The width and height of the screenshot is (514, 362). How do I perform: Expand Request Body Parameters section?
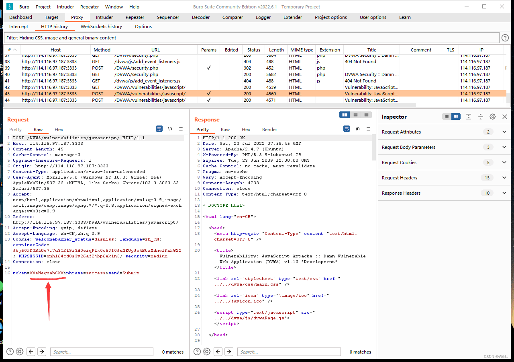pos(504,147)
